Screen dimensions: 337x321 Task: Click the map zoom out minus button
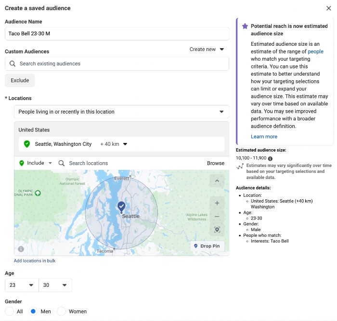(217, 217)
